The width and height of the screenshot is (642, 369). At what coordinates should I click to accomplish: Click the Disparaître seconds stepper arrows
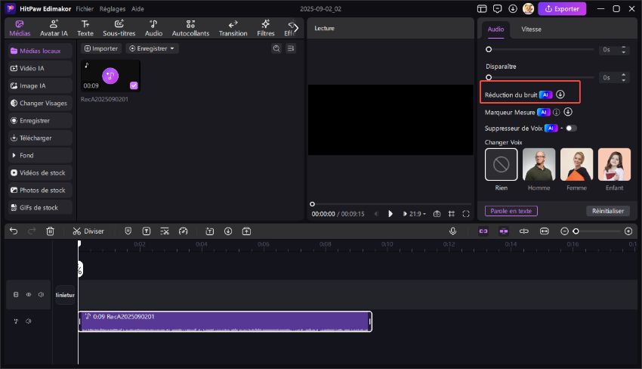(x=624, y=77)
